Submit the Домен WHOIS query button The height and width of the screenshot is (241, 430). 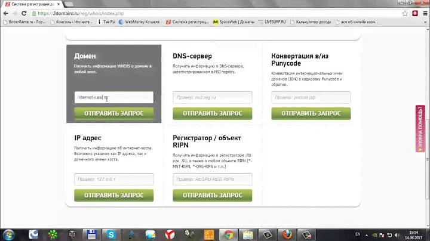pos(113,113)
